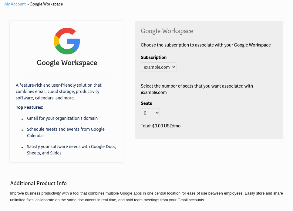The image size is (293, 211).
Task: Click the feature-rich solution description text
Action: point(58,92)
